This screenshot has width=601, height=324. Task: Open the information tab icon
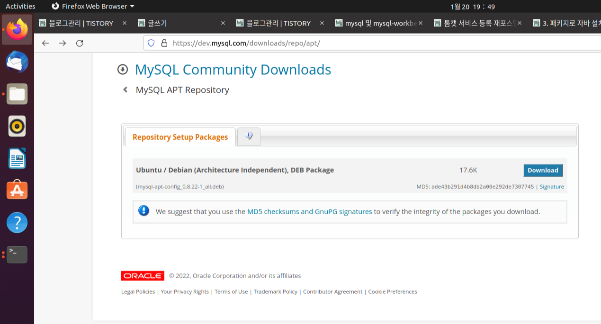[249, 136]
